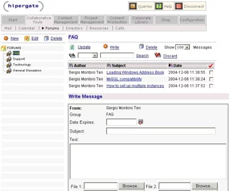Screen dimensions: 236x191
Task: Select Technology in forums tree
Action: pos(22,64)
